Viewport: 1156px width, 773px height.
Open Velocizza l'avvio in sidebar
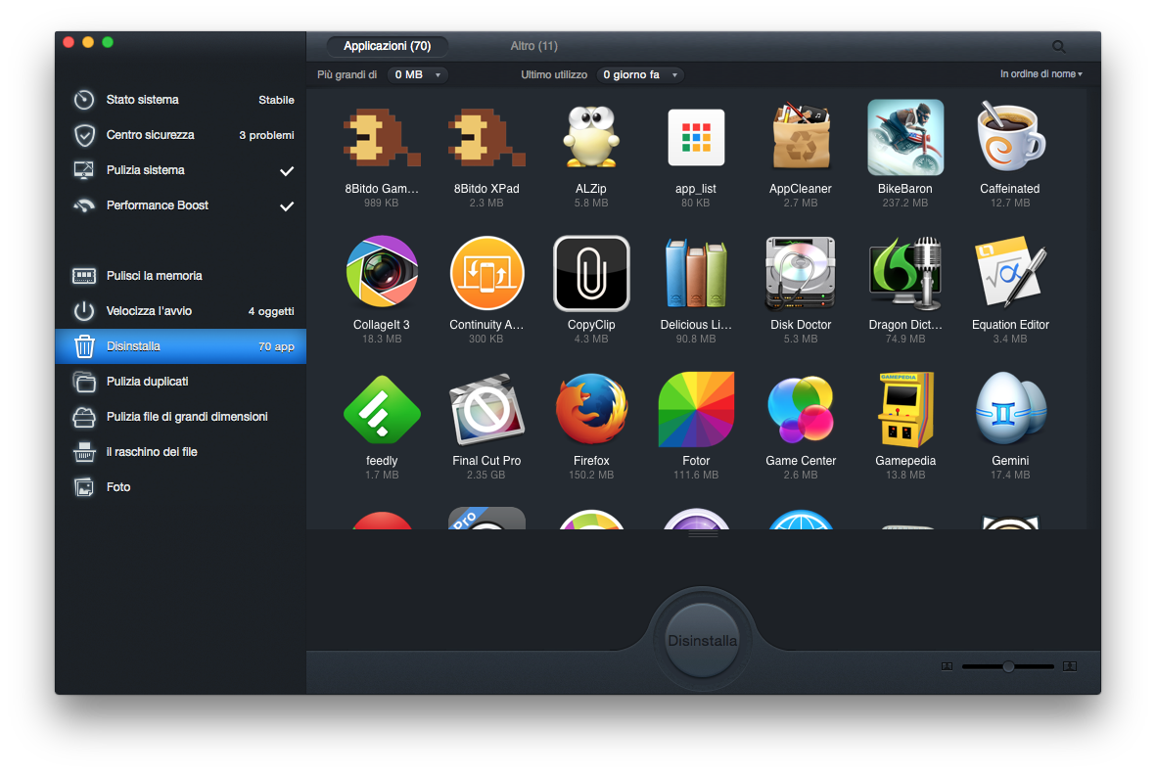181,311
